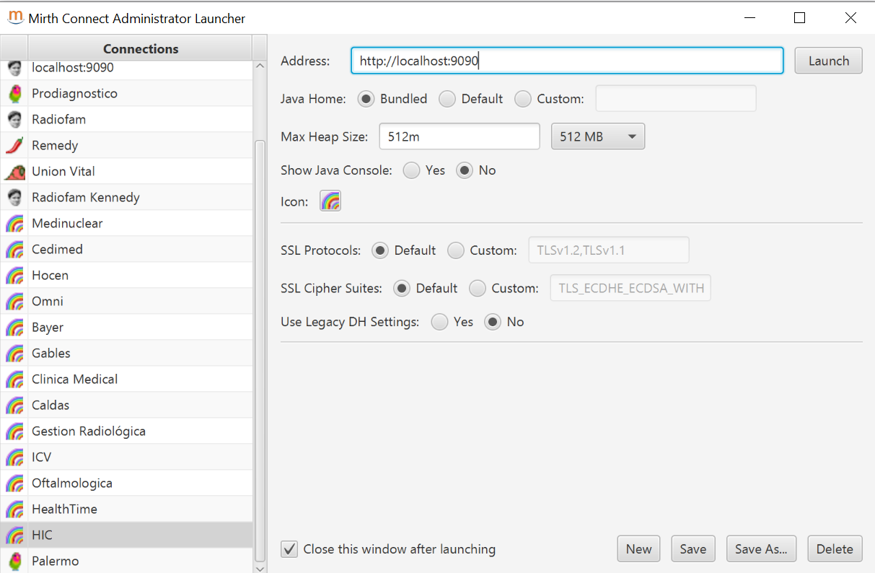Screen dimensions: 875x573
Task: Click the rainbow icon next to Medinuclear
Action: (x=14, y=224)
